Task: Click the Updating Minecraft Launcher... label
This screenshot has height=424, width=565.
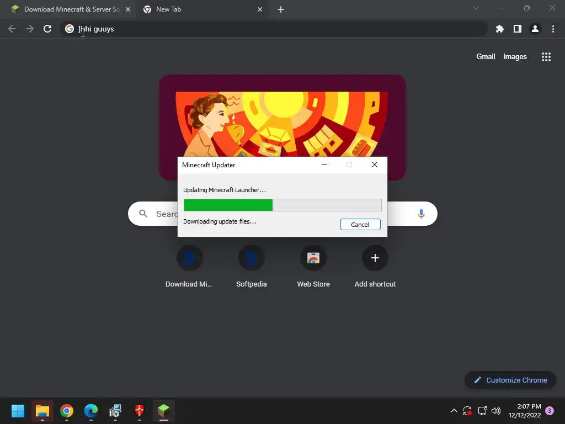Action: [225, 190]
